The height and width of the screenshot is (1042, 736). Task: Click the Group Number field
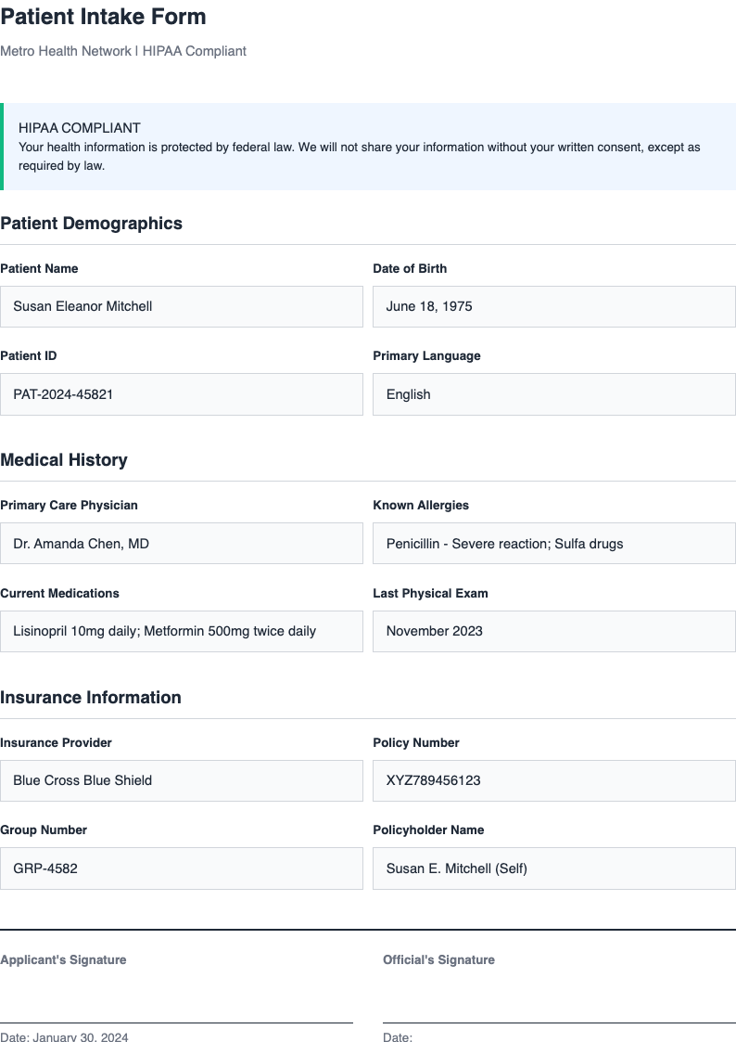(182, 868)
